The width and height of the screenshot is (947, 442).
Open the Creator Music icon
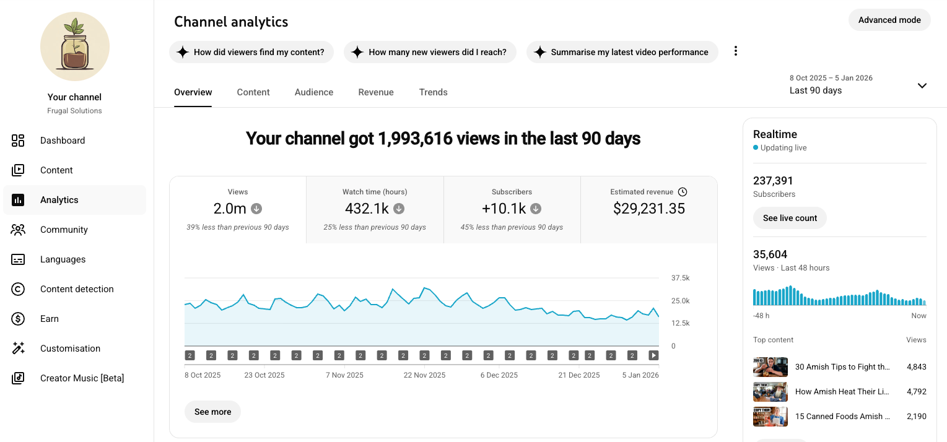18,378
